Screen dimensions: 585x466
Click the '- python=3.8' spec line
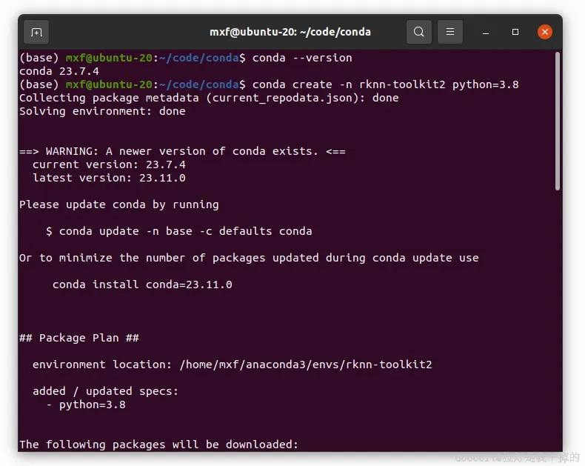coord(86,405)
